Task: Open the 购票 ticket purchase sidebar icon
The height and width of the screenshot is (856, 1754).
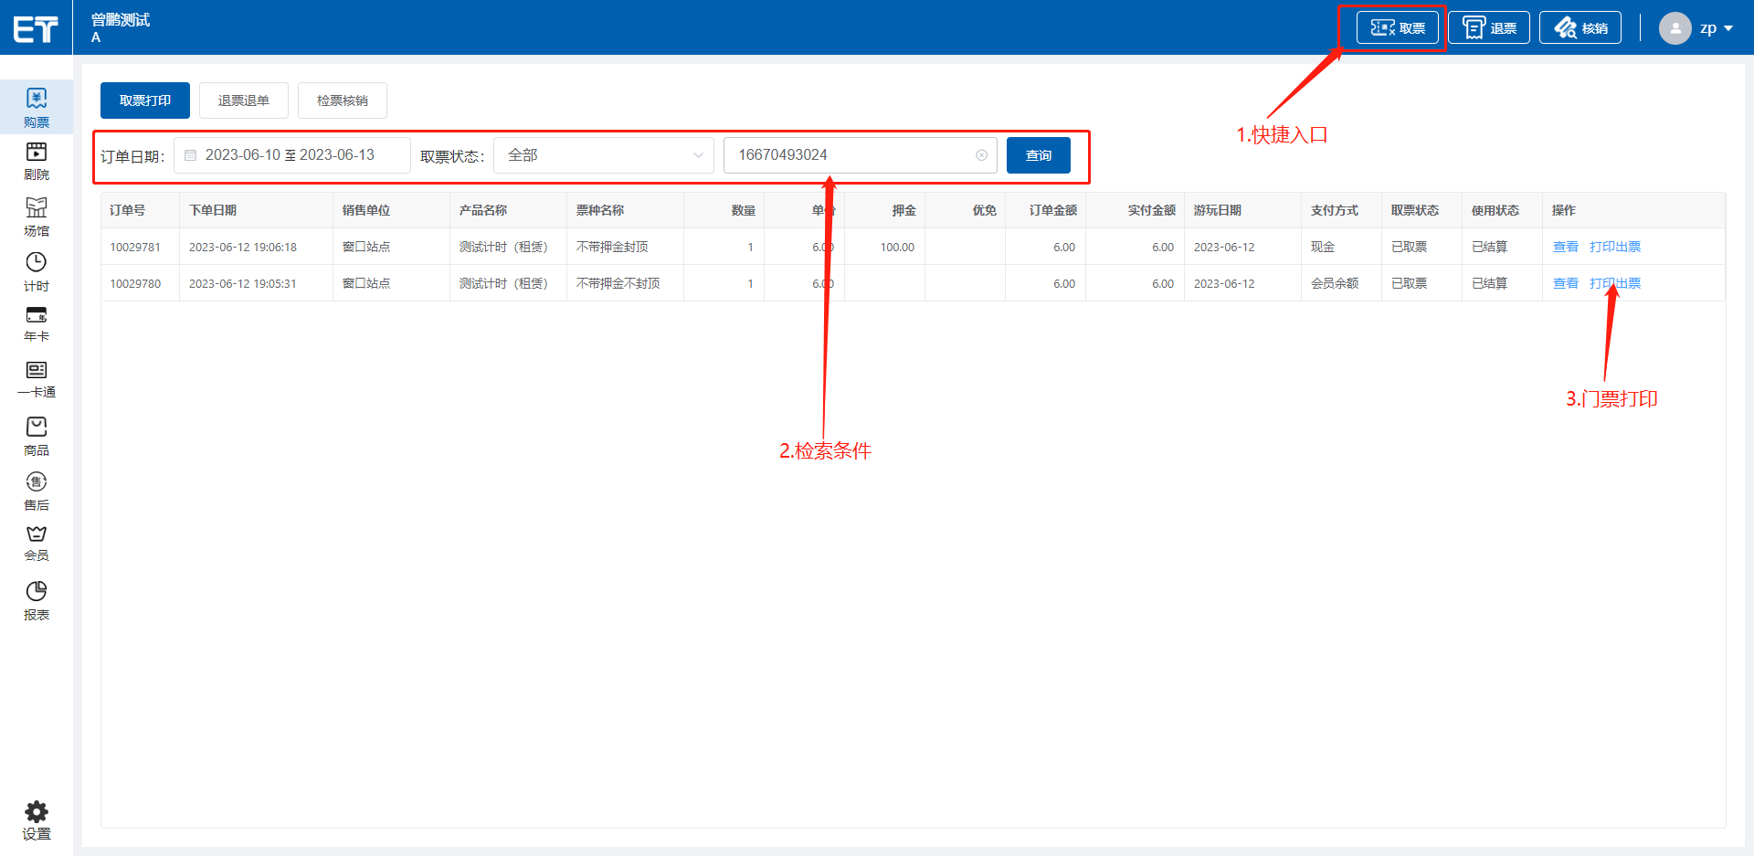Action: pos(37,107)
